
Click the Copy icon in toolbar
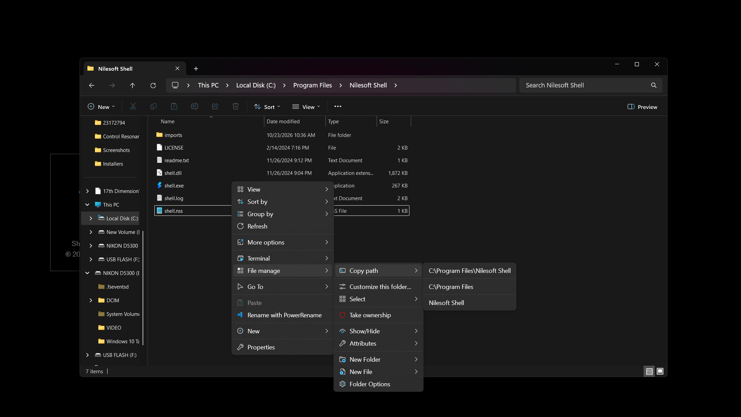(x=154, y=107)
